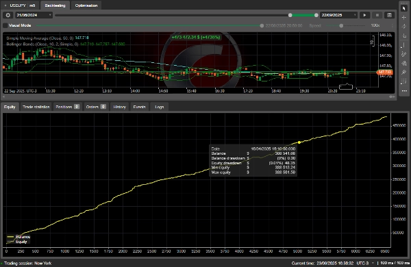Switch to the Backtesting tab
This screenshot has width=411, height=267.
click(x=55, y=5)
